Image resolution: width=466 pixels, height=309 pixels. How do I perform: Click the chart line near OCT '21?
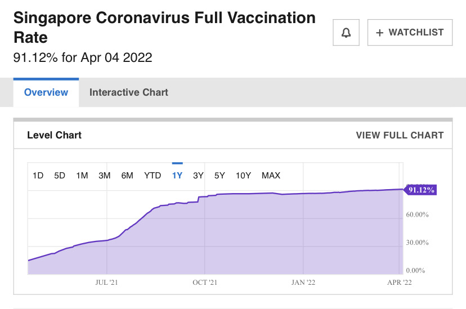tap(205, 196)
